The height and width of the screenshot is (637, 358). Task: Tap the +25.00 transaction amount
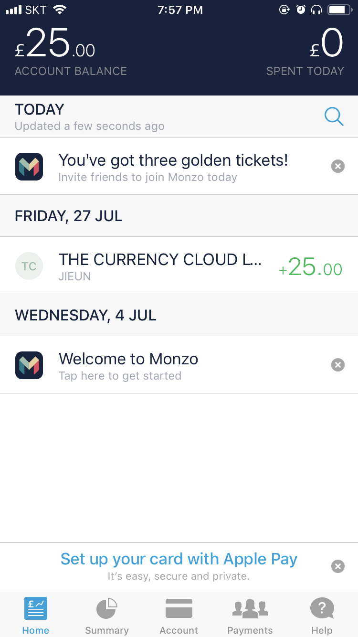[311, 267]
